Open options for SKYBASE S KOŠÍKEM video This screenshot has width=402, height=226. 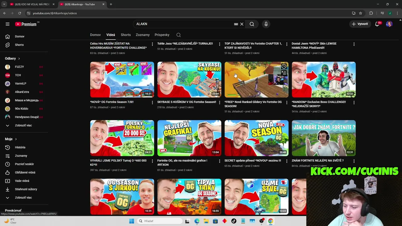pos(220,103)
